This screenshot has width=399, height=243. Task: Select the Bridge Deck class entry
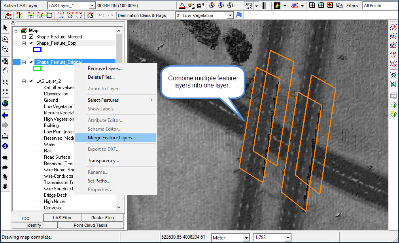(55, 195)
